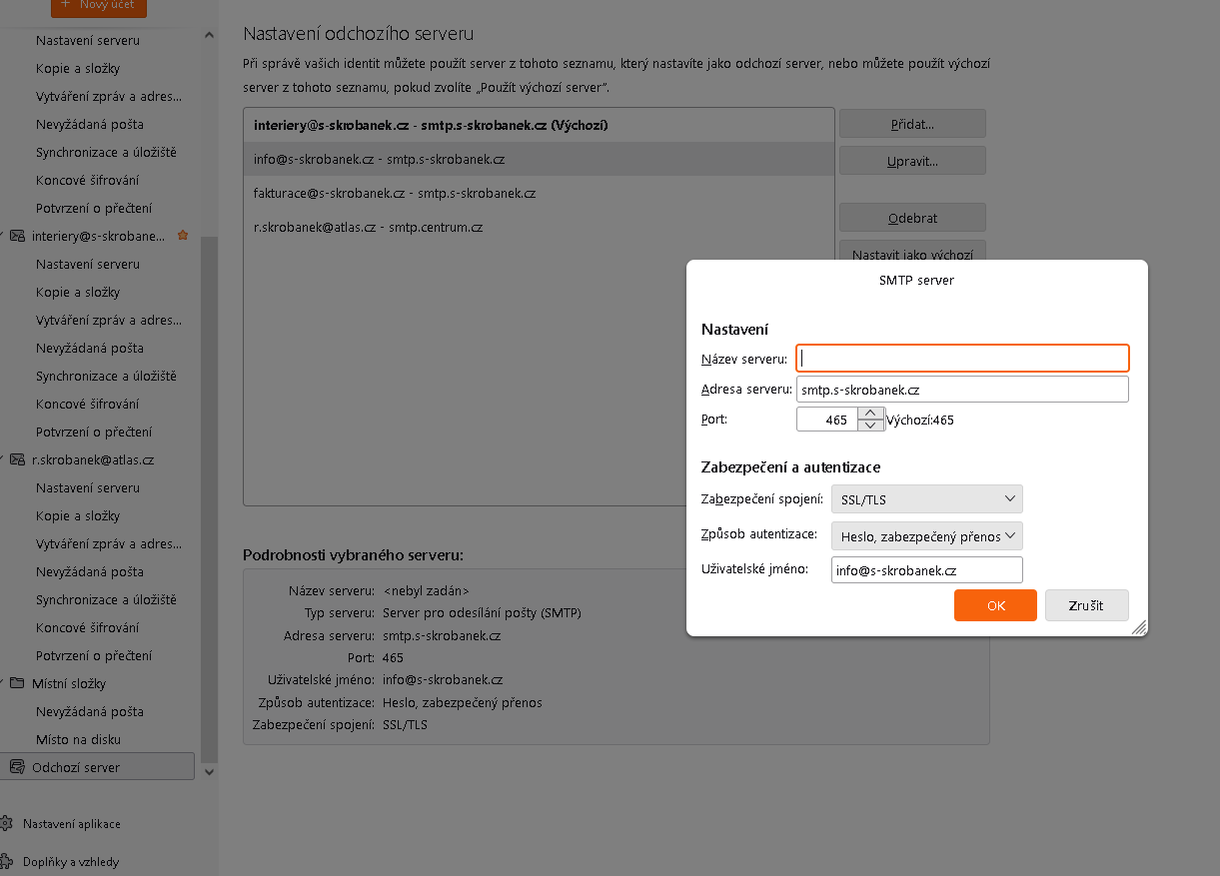
Task: Select the interiery@s-skrobanek.cz default server row
Action: coord(539,126)
